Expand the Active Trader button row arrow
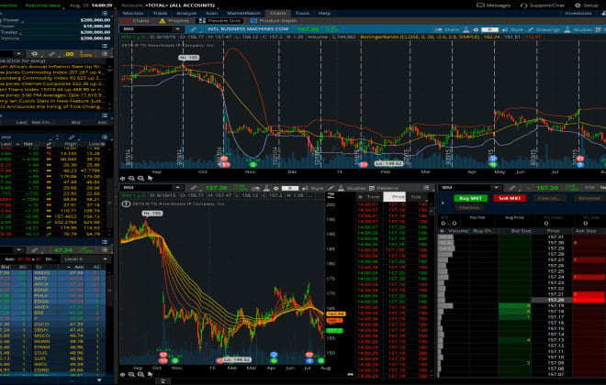Image resolution: width=606 pixels, height=385 pixels. point(443,203)
